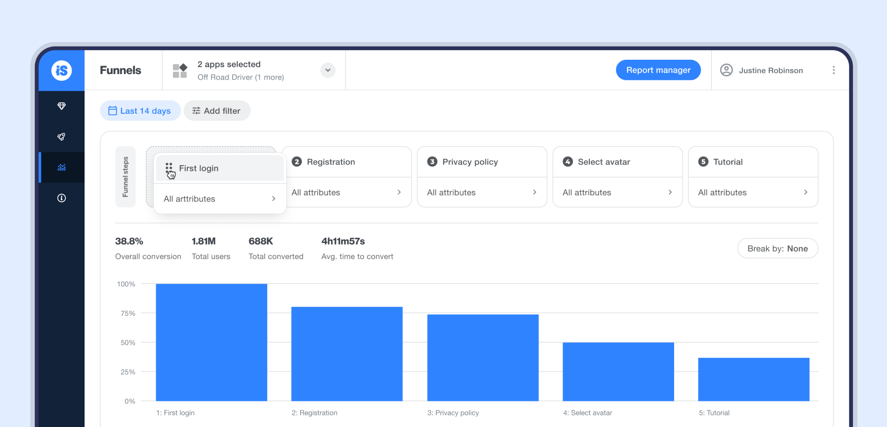Screen dimensions: 887x427
Task: Click the Funnel steps vertical label
Action: pos(125,177)
